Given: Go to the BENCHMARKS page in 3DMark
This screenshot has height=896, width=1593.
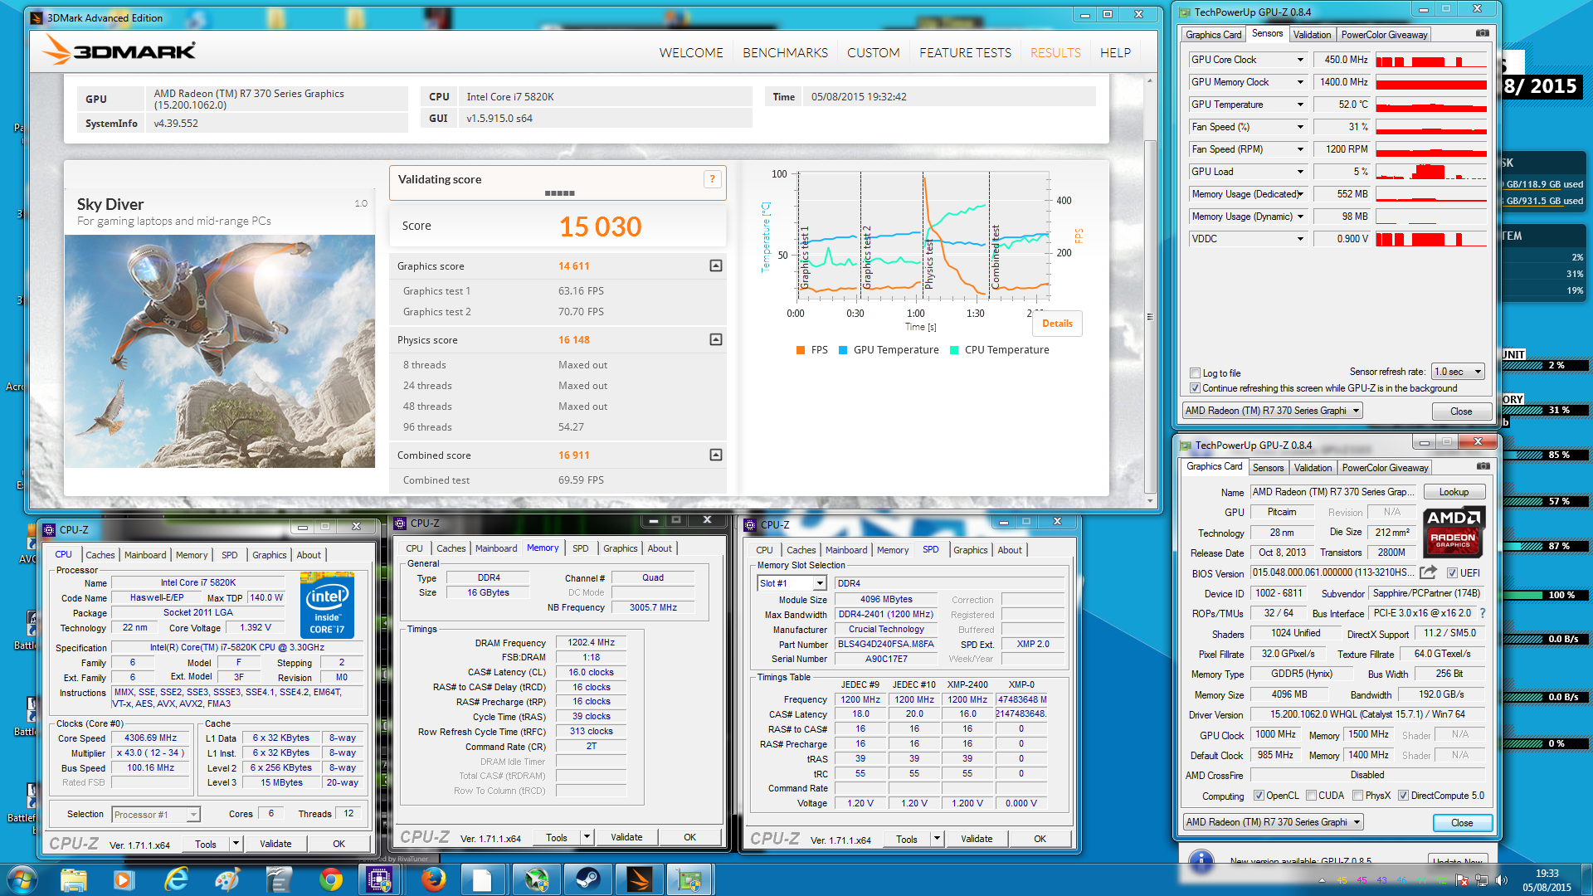Looking at the screenshot, I should tap(785, 52).
